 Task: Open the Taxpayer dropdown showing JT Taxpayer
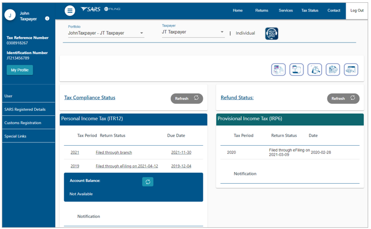point(193,32)
